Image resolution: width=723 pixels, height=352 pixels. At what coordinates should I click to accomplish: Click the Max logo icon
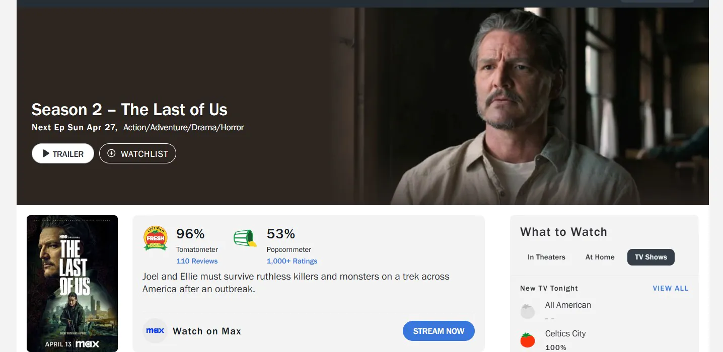tap(155, 331)
